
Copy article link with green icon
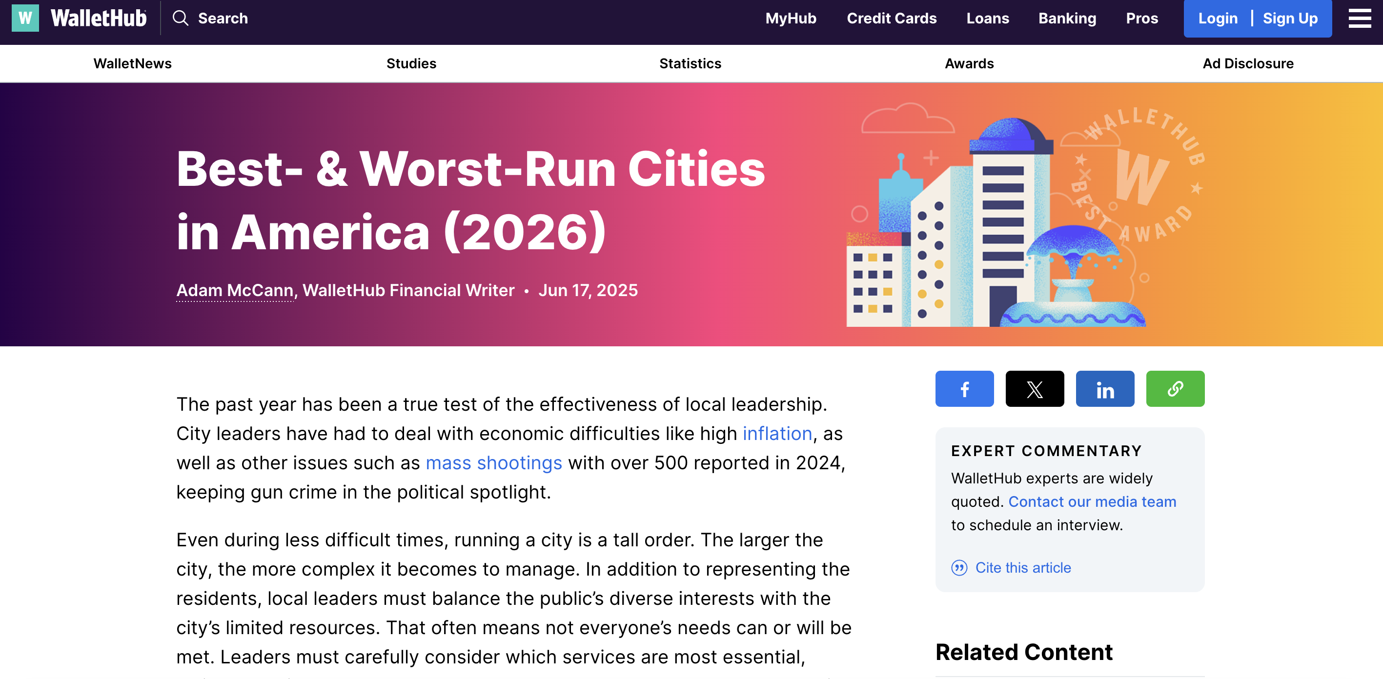(1175, 389)
